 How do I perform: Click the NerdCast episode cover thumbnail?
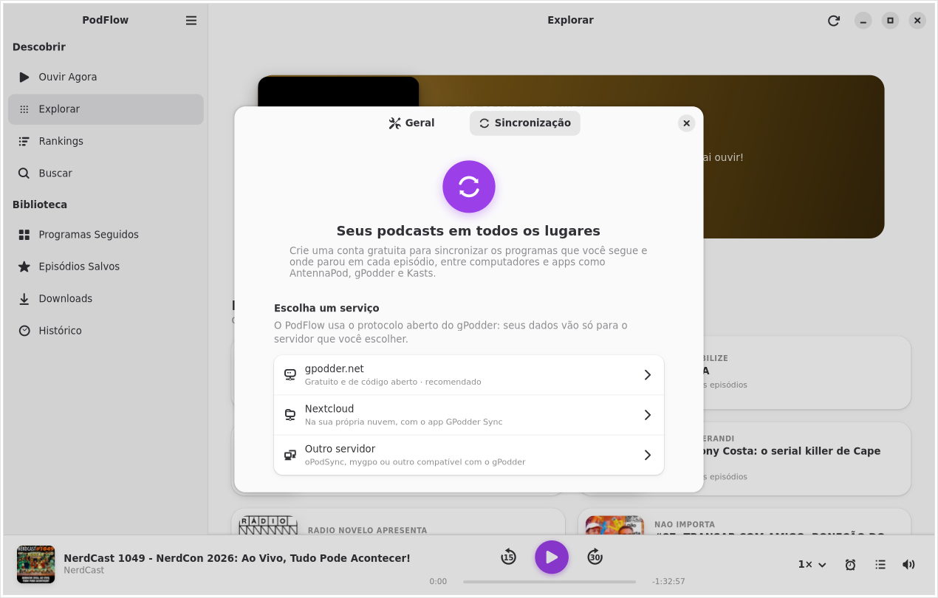coord(35,565)
